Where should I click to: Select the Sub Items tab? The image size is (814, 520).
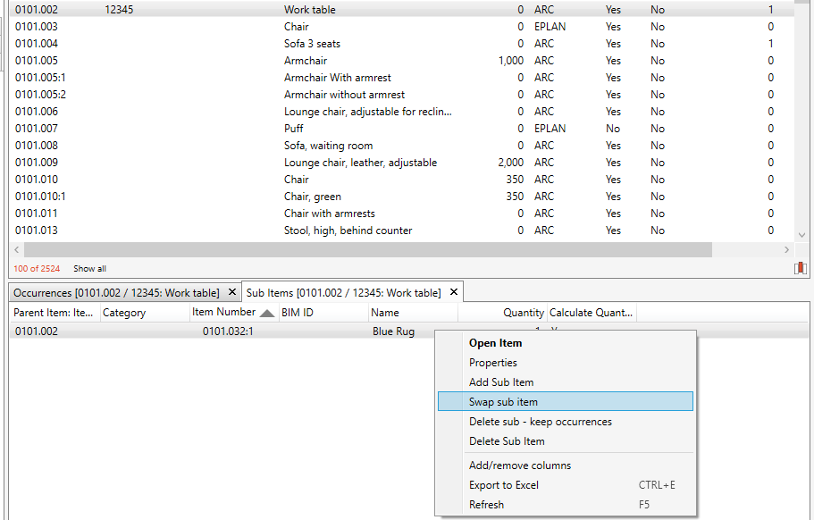(x=343, y=293)
